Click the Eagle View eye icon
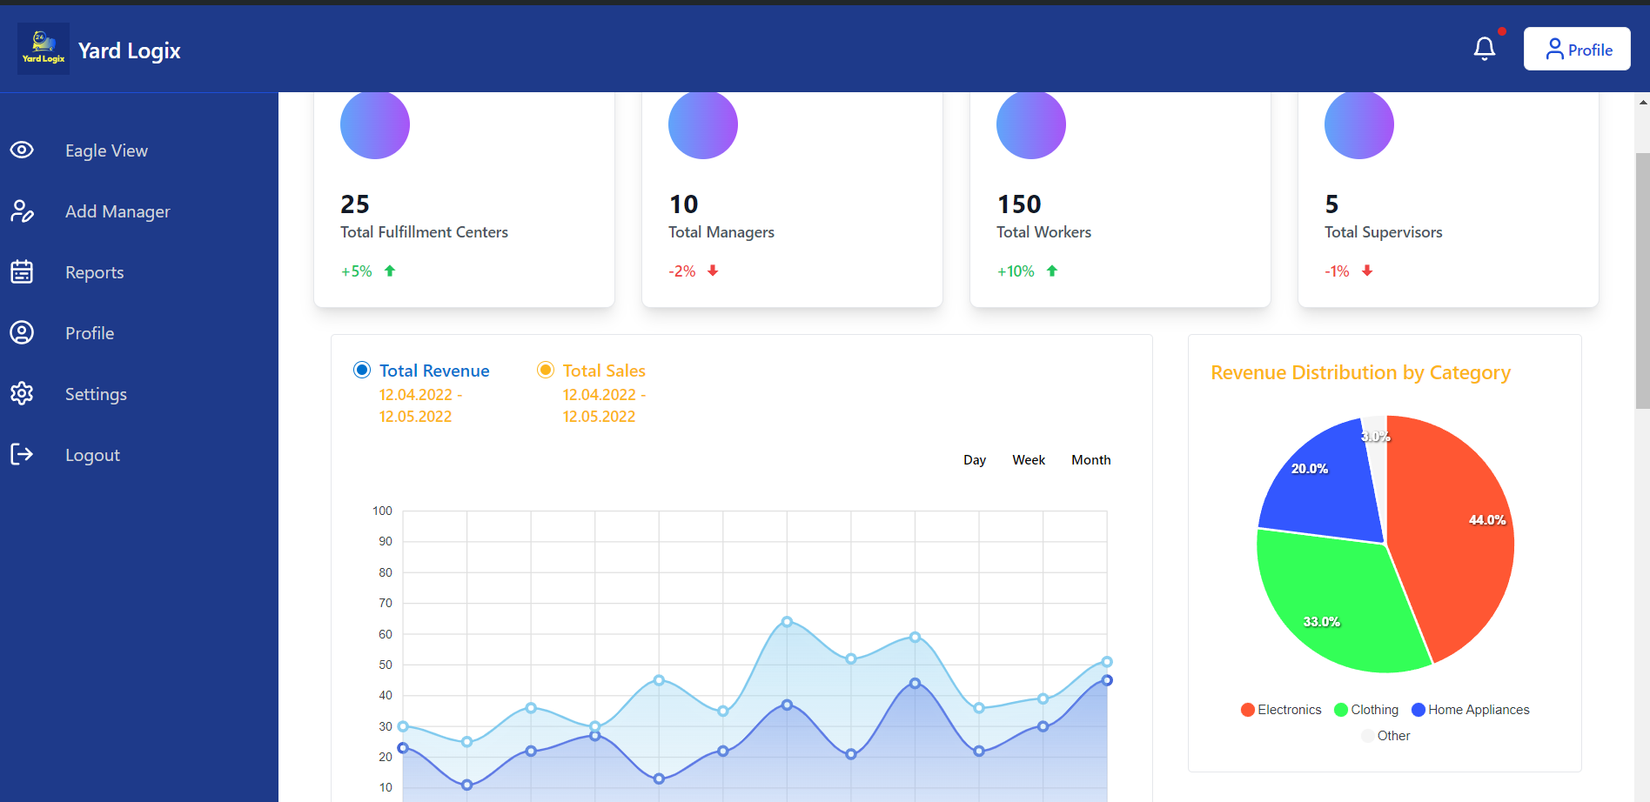 click(x=22, y=150)
